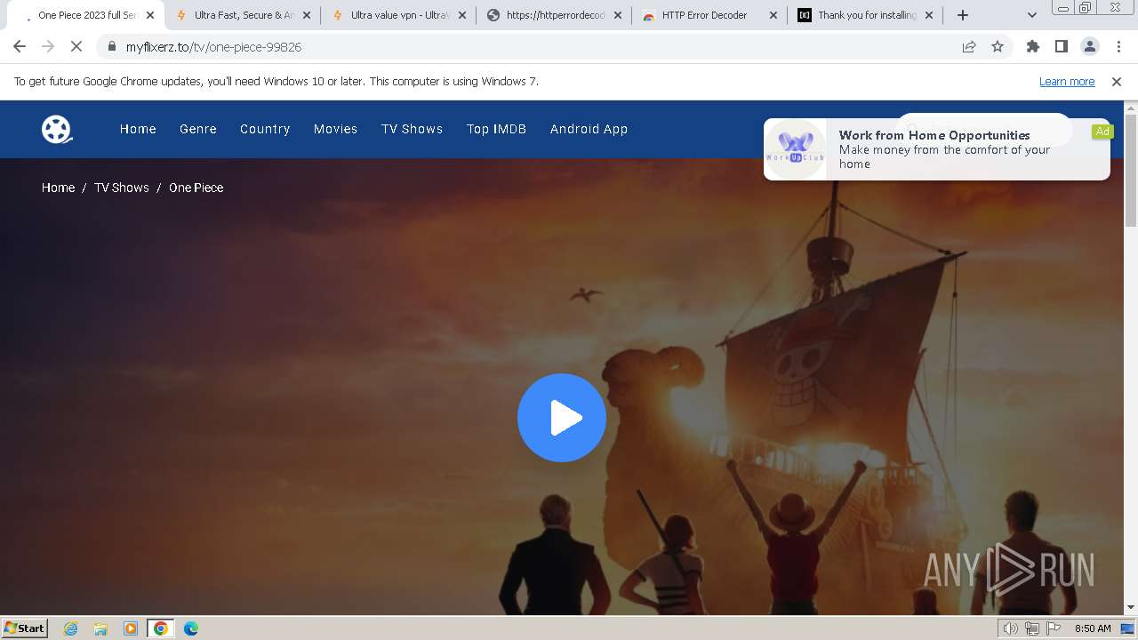
Task: Open the Country menu
Action: tap(265, 129)
